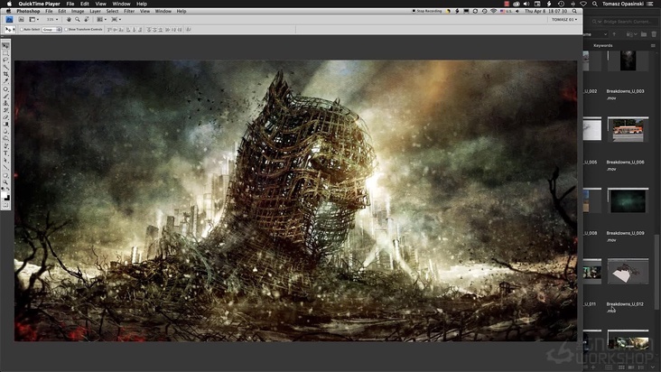Enable Show Transform Controls checkbox

(x=66, y=30)
